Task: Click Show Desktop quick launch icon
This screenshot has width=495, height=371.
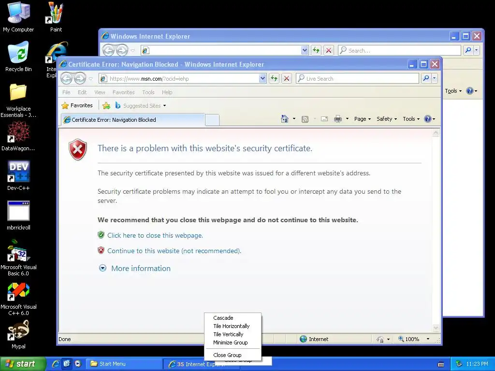Action: (x=67, y=364)
